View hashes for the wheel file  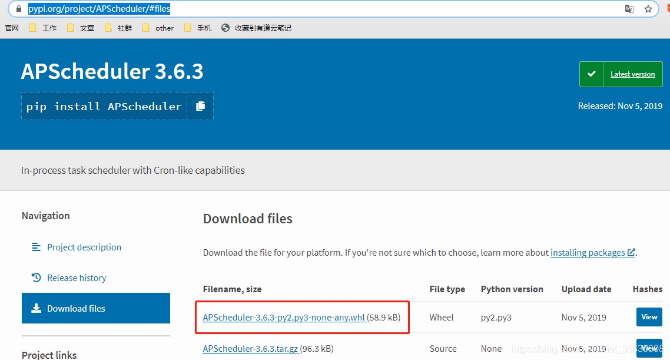tap(649, 317)
